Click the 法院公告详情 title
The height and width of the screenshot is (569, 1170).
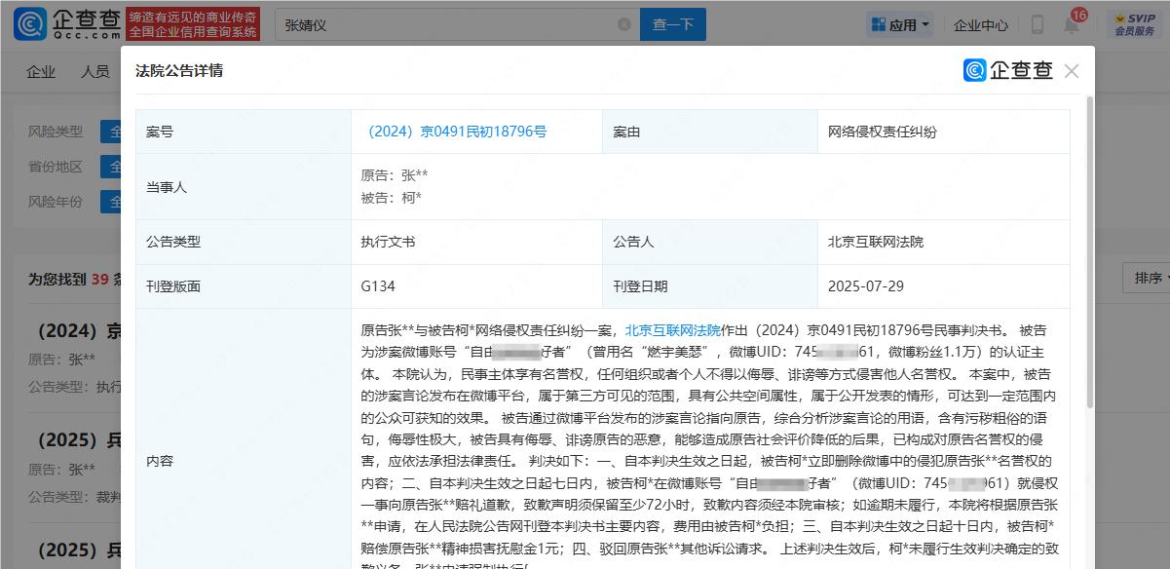(x=179, y=71)
